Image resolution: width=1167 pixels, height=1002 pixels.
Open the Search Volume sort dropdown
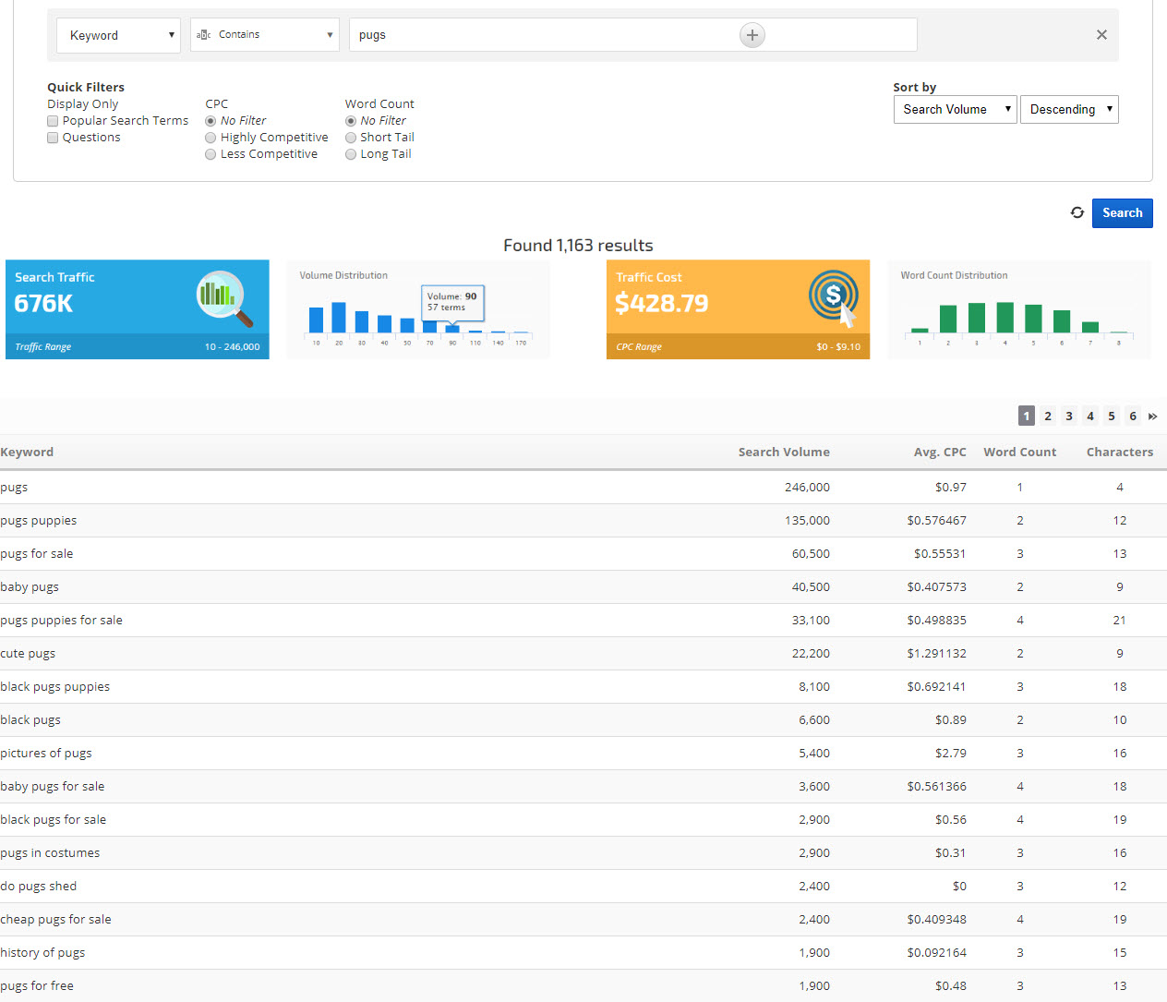955,109
